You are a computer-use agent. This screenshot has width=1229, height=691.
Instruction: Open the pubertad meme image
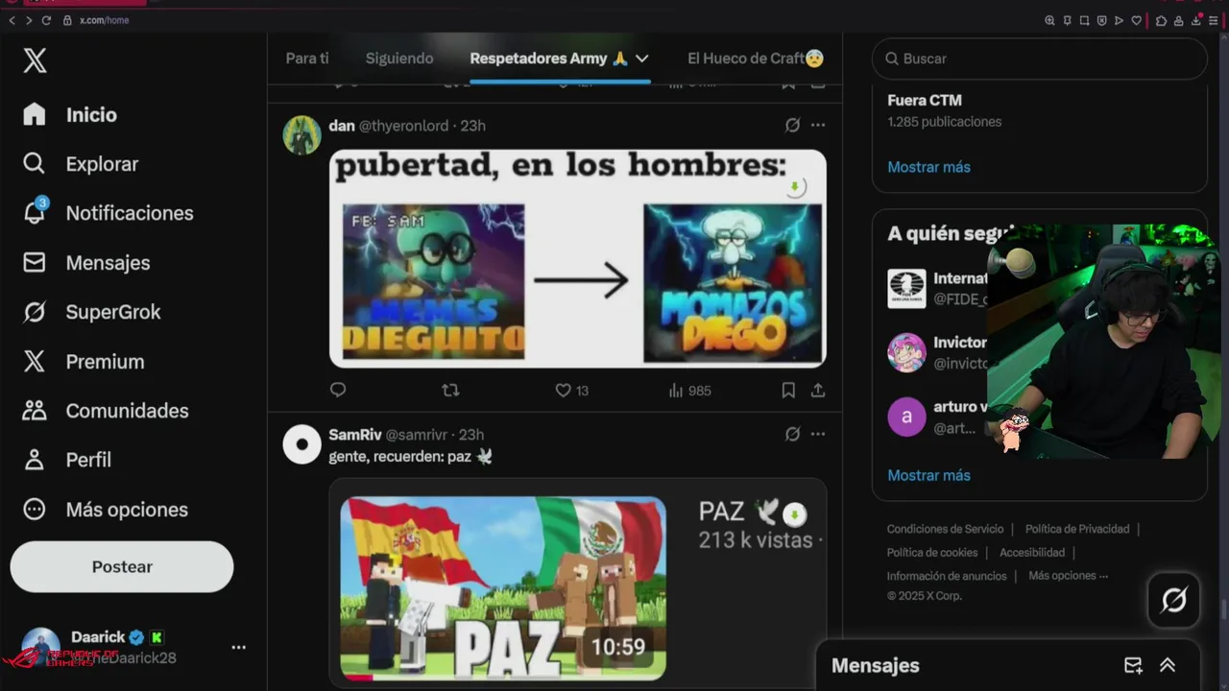578,258
